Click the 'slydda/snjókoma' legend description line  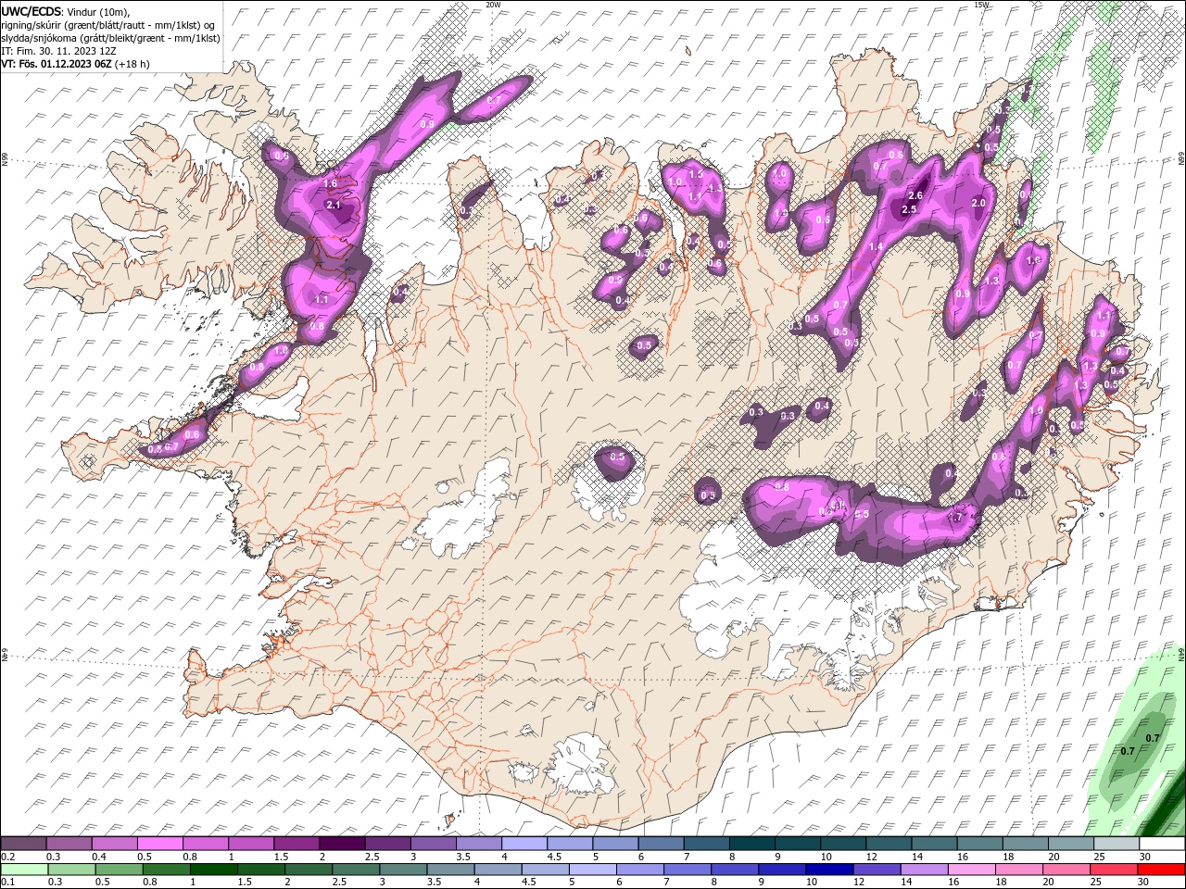110,38
